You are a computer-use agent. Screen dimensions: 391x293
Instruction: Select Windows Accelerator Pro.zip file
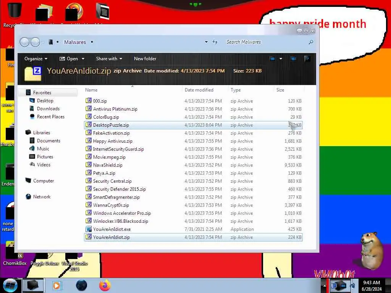193,213
